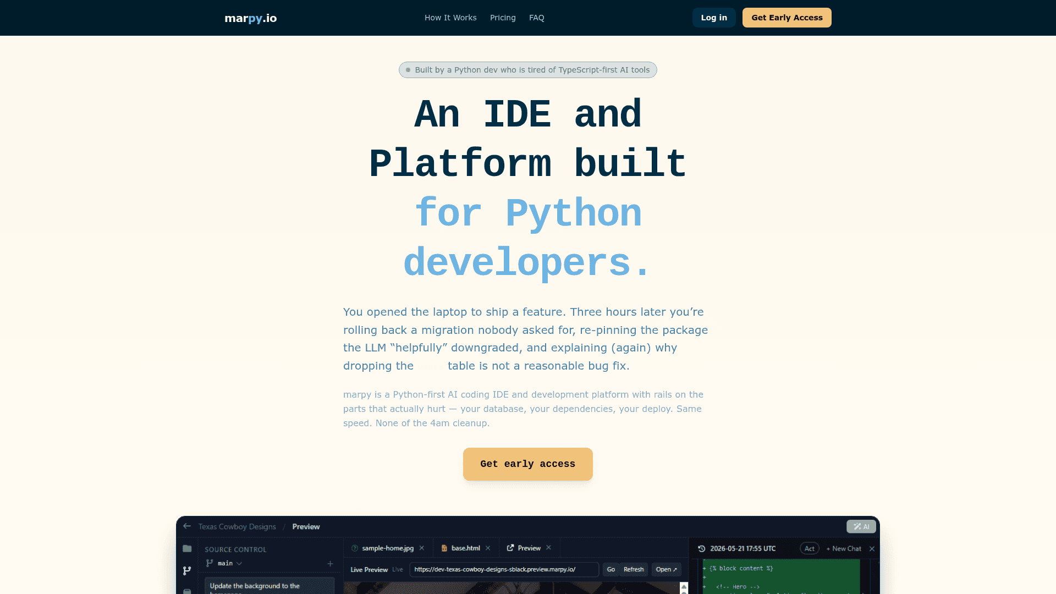Start a New Chat
Screen dimensions: 1056x594
click(x=844, y=549)
